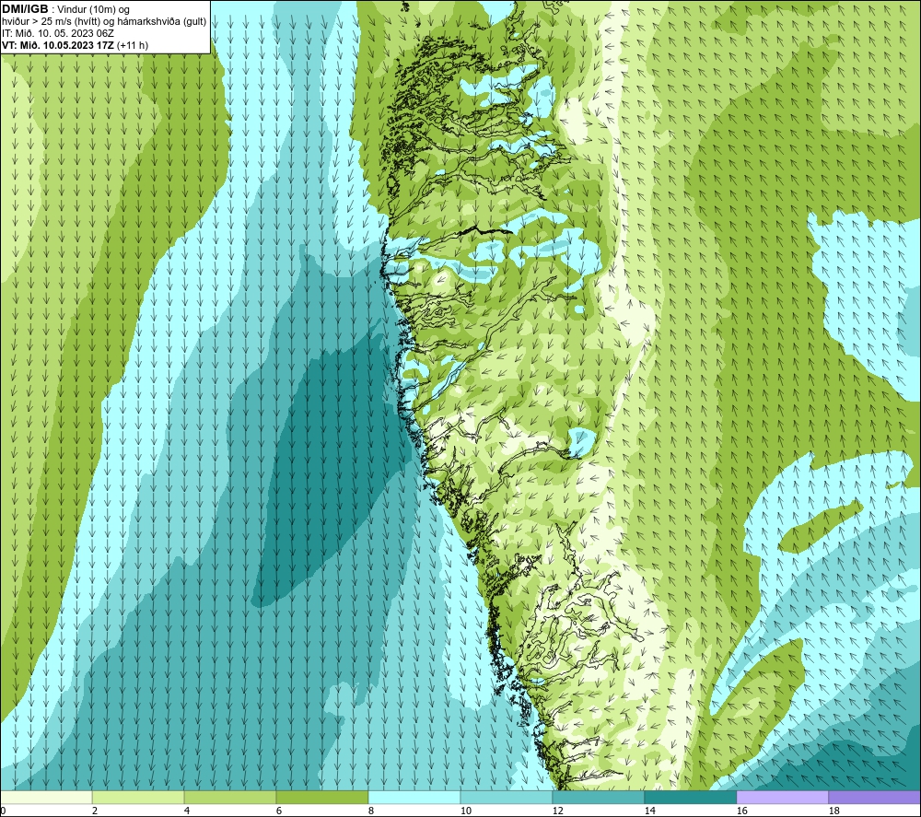Click the 8–10 m/s light cyan legend swatch
This screenshot has width=921, height=817.
click(x=414, y=797)
